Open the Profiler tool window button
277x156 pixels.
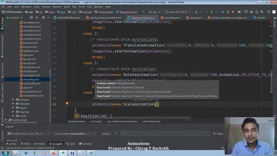pos(39,144)
